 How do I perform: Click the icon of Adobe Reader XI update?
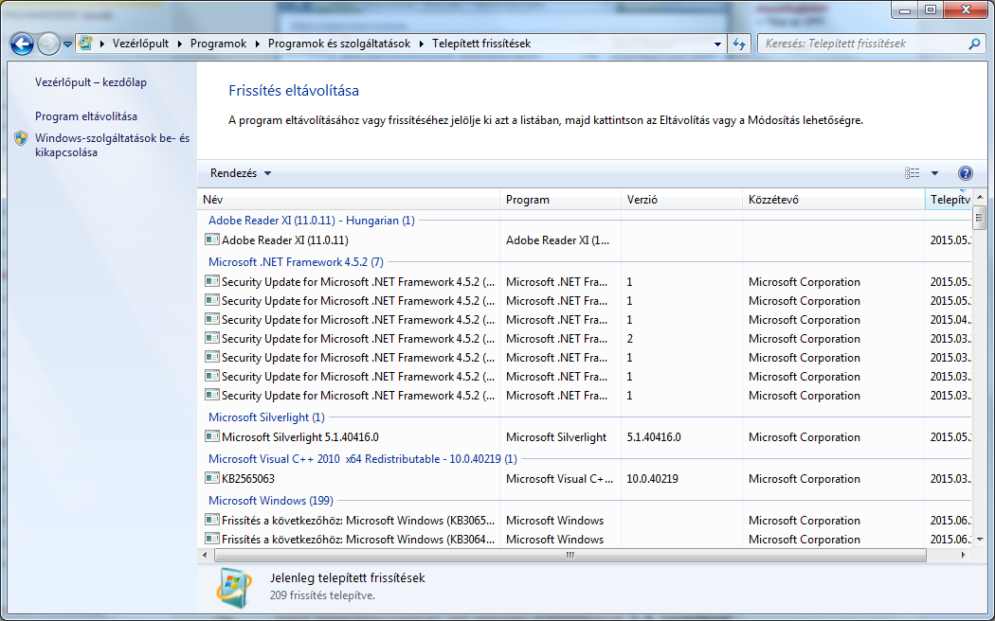[x=212, y=240]
